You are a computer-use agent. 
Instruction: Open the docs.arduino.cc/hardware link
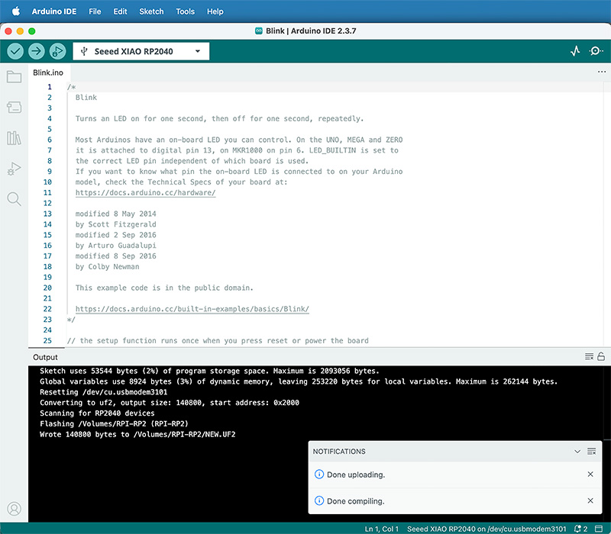(145, 193)
